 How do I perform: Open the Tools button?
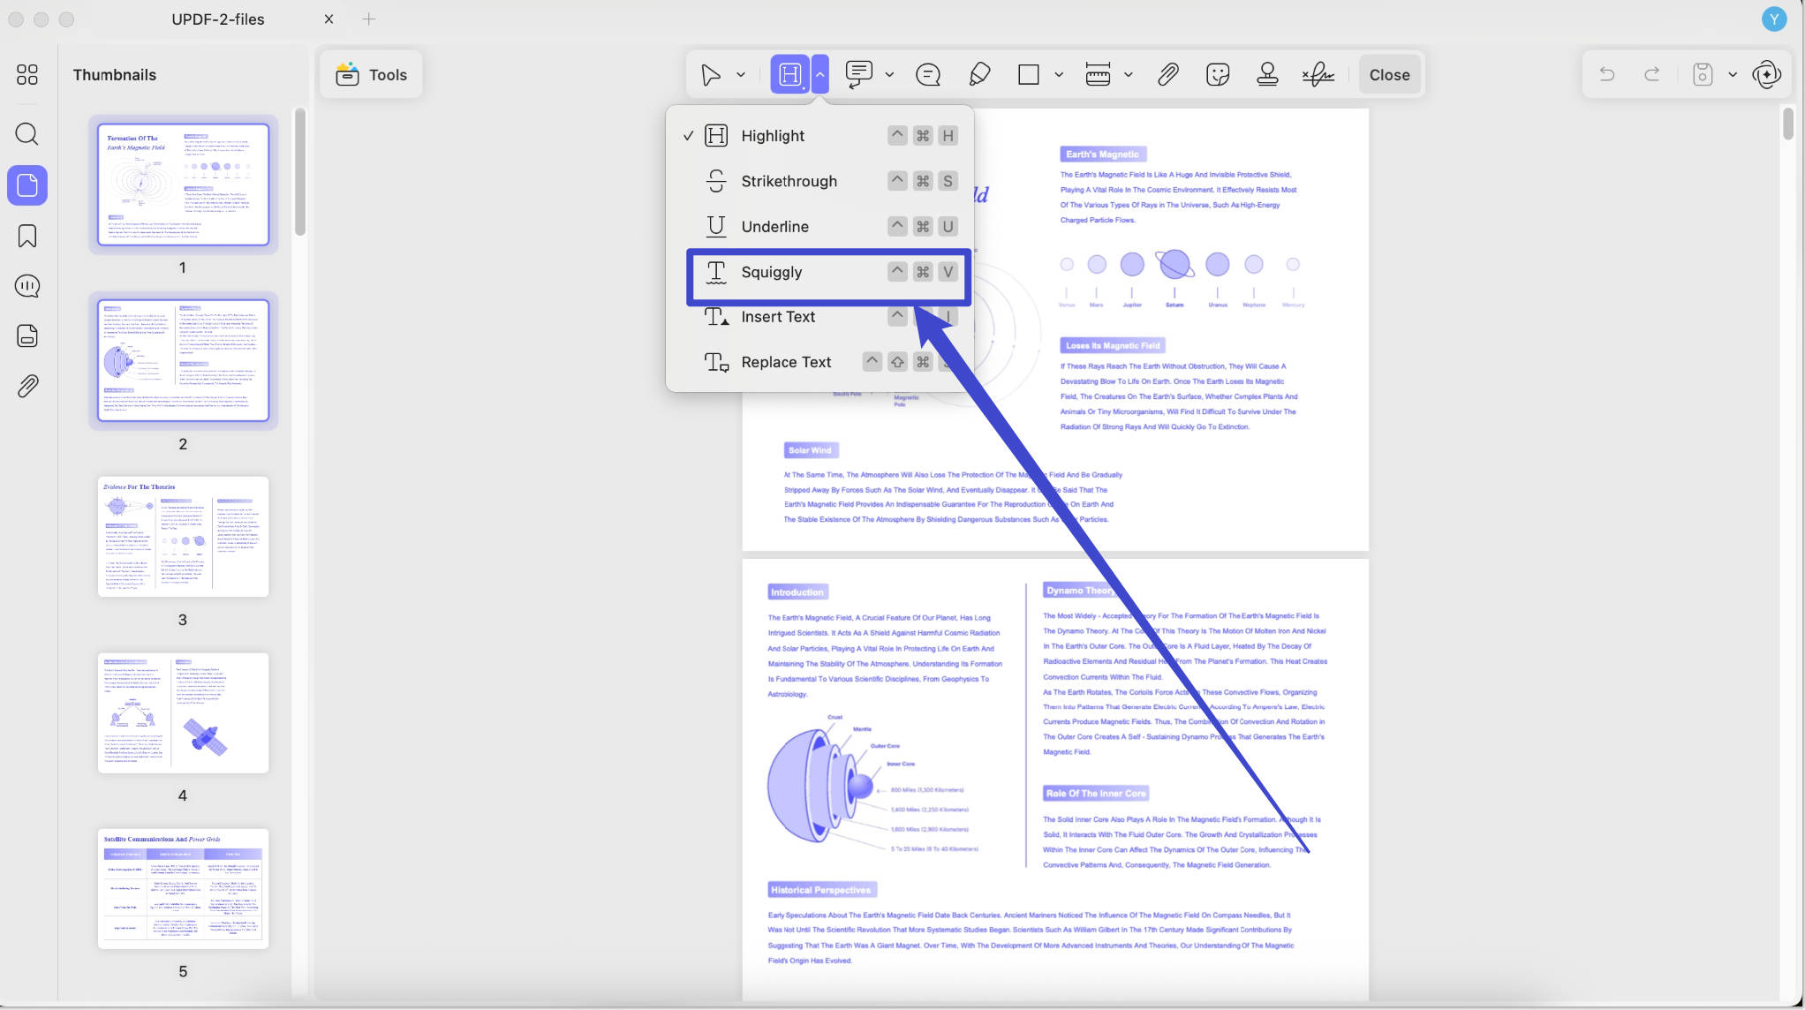pyautogui.click(x=371, y=75)
